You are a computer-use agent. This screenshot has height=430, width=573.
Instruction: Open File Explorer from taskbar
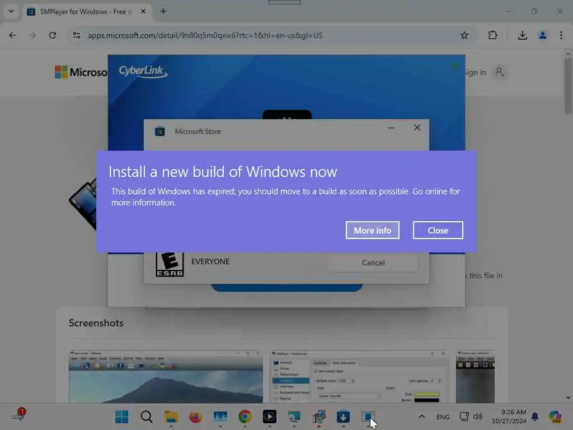171,417
